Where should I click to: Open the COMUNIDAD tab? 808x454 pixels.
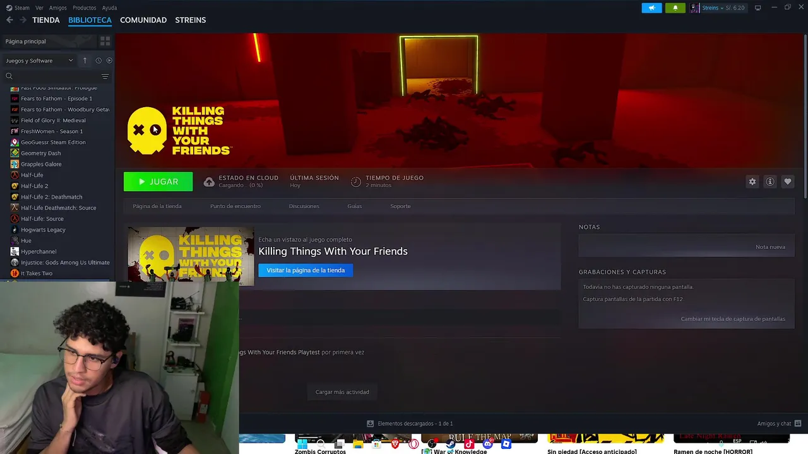pos(143,20)
